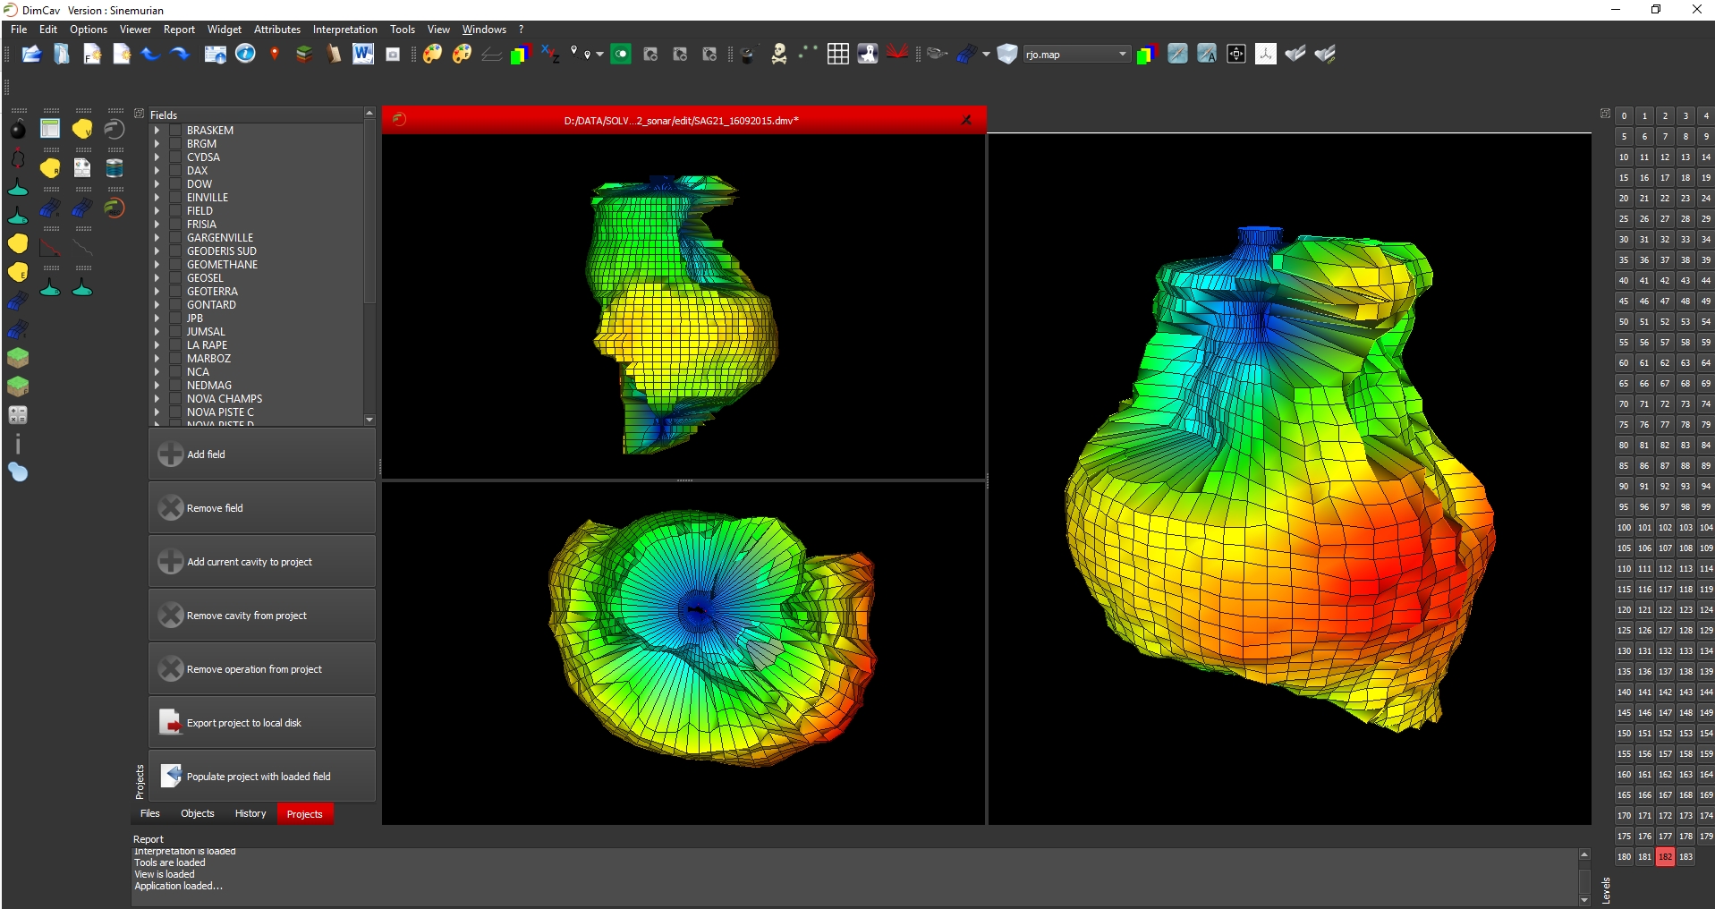The width and height of the screenshot is (1715, 909).
Task: Enable the MARBOZ field checkbox
Action: [175, 359]
